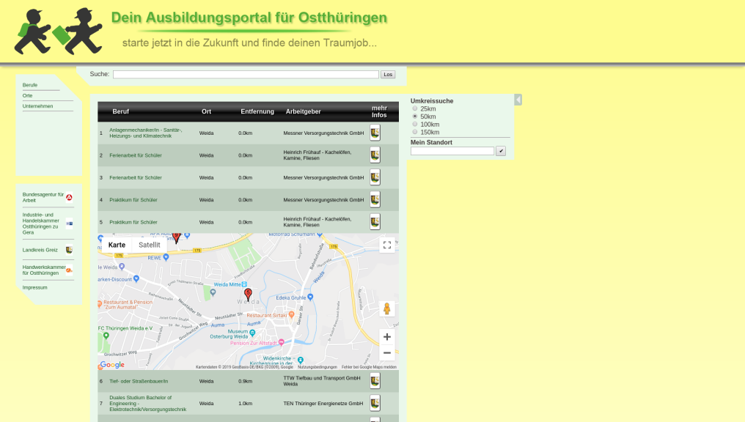Select the 150km radius option
The height and width of the screenshot is (422, 745).
(415, 133)
